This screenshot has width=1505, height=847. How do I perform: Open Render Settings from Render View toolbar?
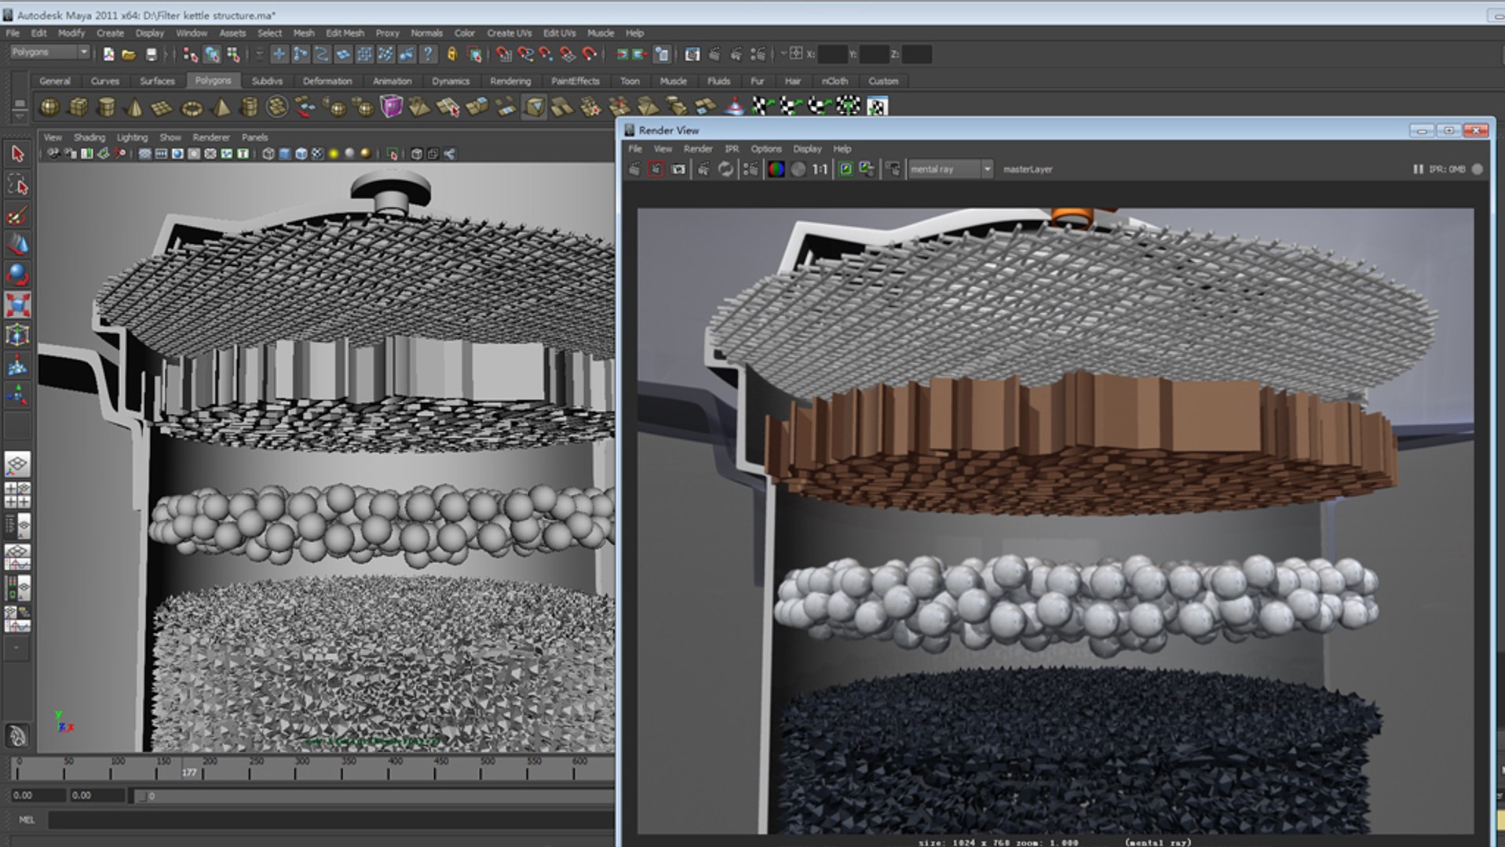coord(751,169)
